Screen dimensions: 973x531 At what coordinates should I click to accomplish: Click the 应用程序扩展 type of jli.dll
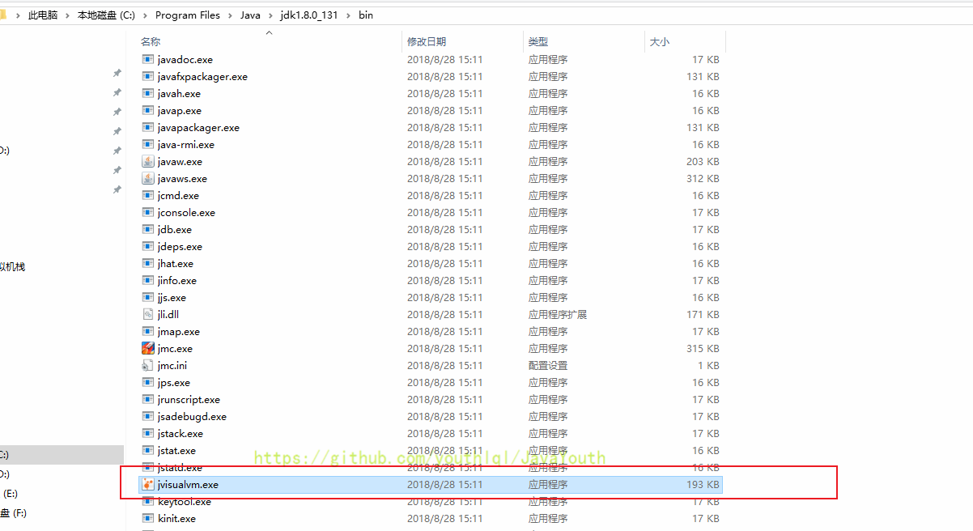point(558,314)
